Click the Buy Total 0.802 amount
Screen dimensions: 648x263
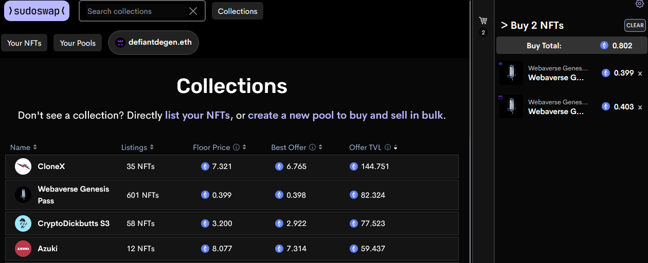622,46
